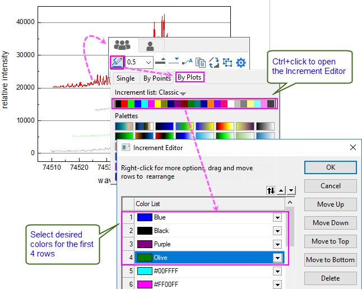Open the color dropdown for Blue row
This screenshot has width=362, height=289.
coord(277,217)
